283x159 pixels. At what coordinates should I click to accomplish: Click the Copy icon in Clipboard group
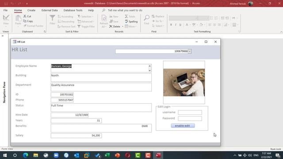click(25, 21)
